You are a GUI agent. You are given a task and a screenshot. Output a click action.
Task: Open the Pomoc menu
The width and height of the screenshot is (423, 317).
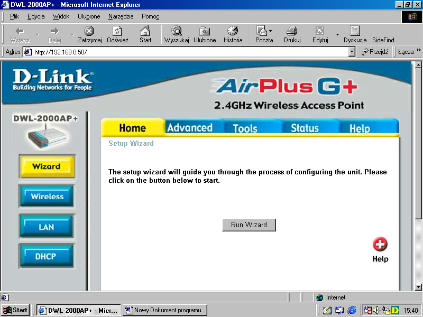click(151, 16)
